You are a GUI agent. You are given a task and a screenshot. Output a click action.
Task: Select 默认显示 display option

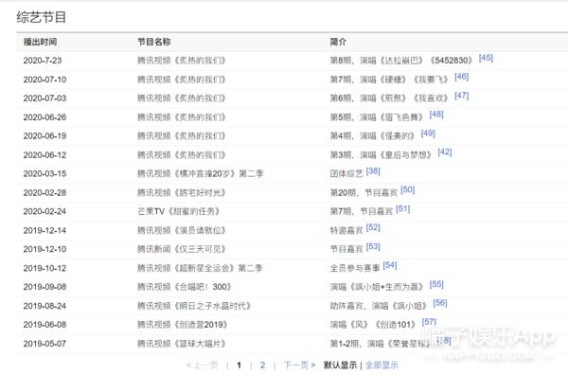(x=340, y=366)
